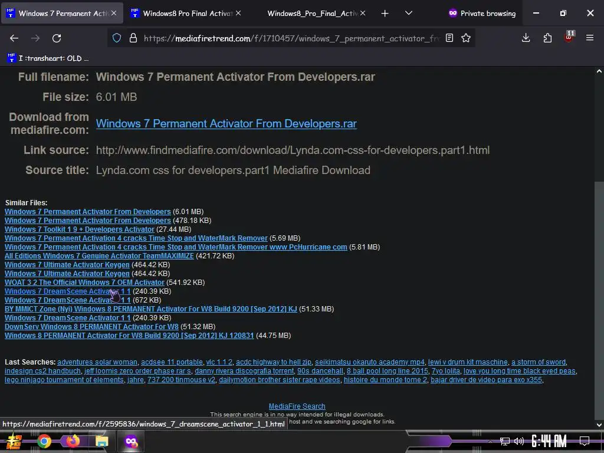Click the site security padlock icon
Image resolution: width=604 pixels, height=453 pixels.
(133, 38)
